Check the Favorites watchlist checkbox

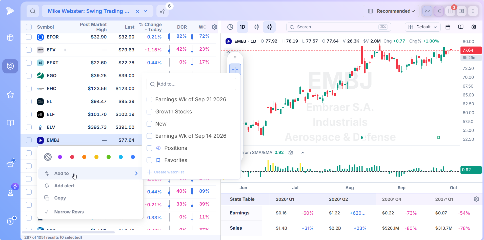[149, 160]
